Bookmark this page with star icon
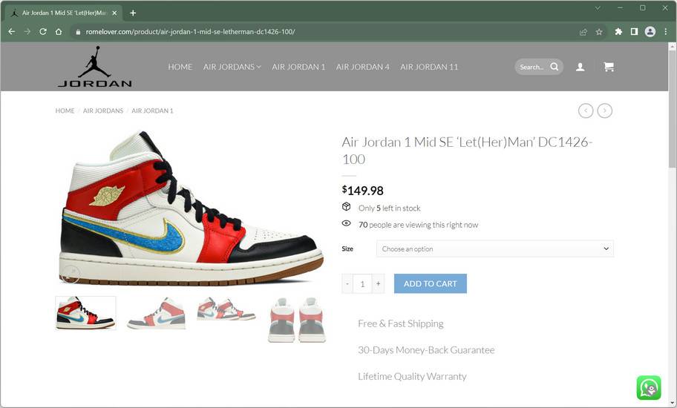 (599, 32)
